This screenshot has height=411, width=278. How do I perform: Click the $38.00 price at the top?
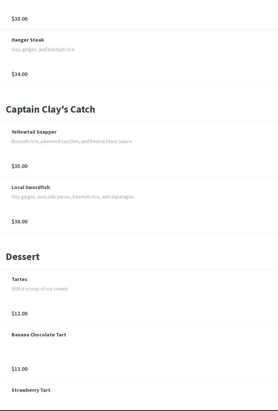(x=19, y=19)
